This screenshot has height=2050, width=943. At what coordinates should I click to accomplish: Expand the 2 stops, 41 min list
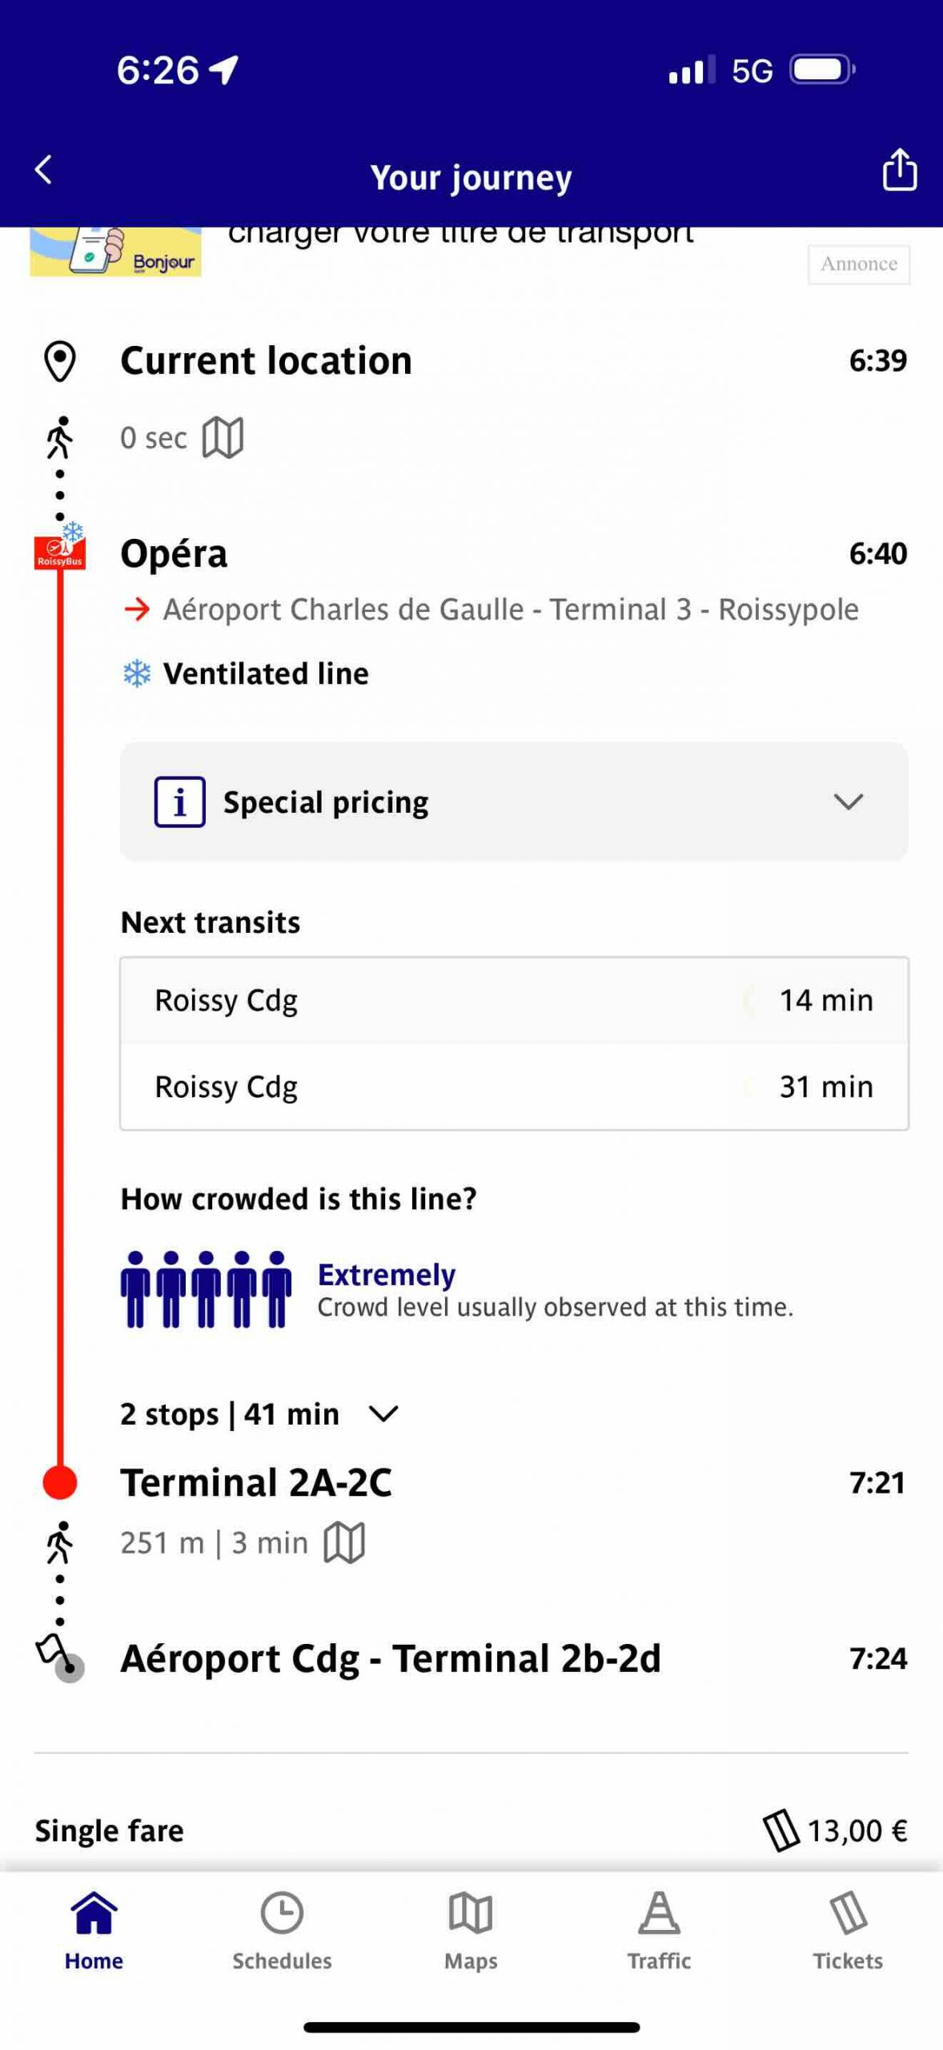383,1414
